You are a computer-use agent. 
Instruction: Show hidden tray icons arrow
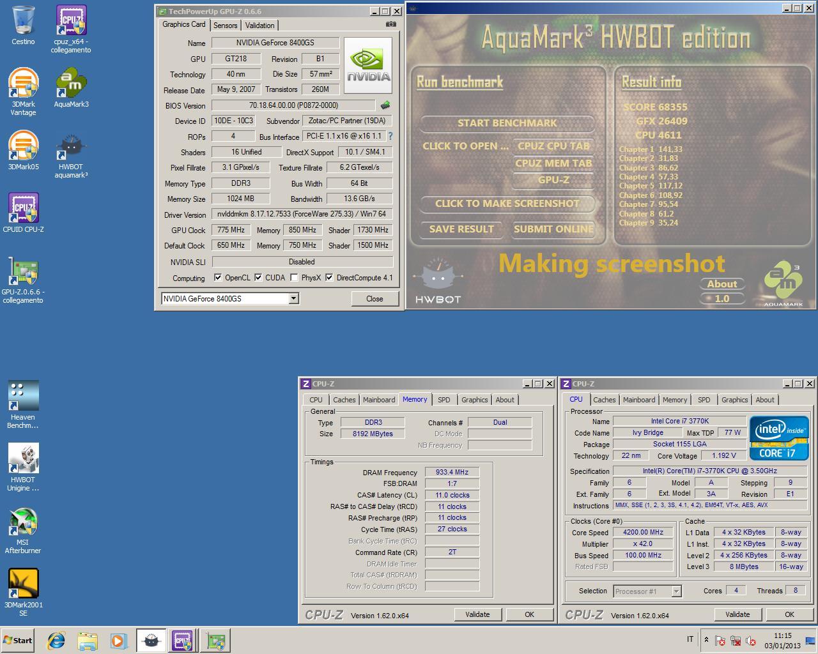[x=706, y=640]
